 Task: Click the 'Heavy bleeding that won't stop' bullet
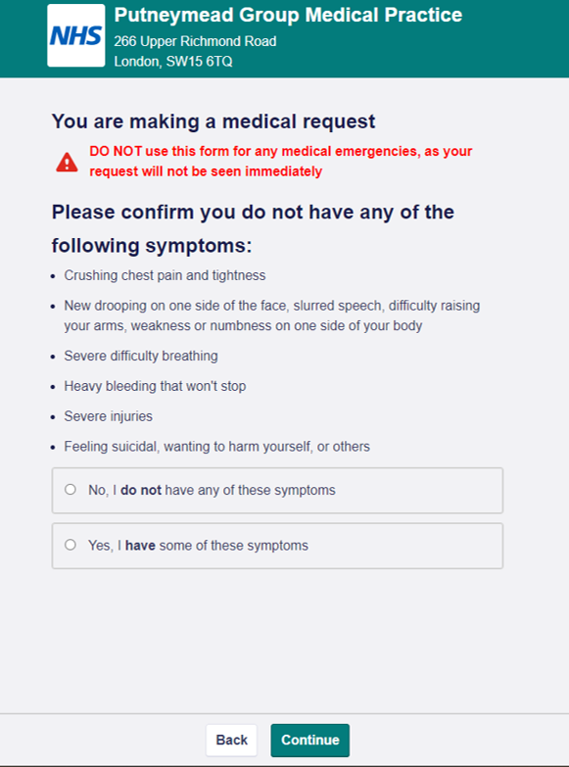click(x=155, y=386)
